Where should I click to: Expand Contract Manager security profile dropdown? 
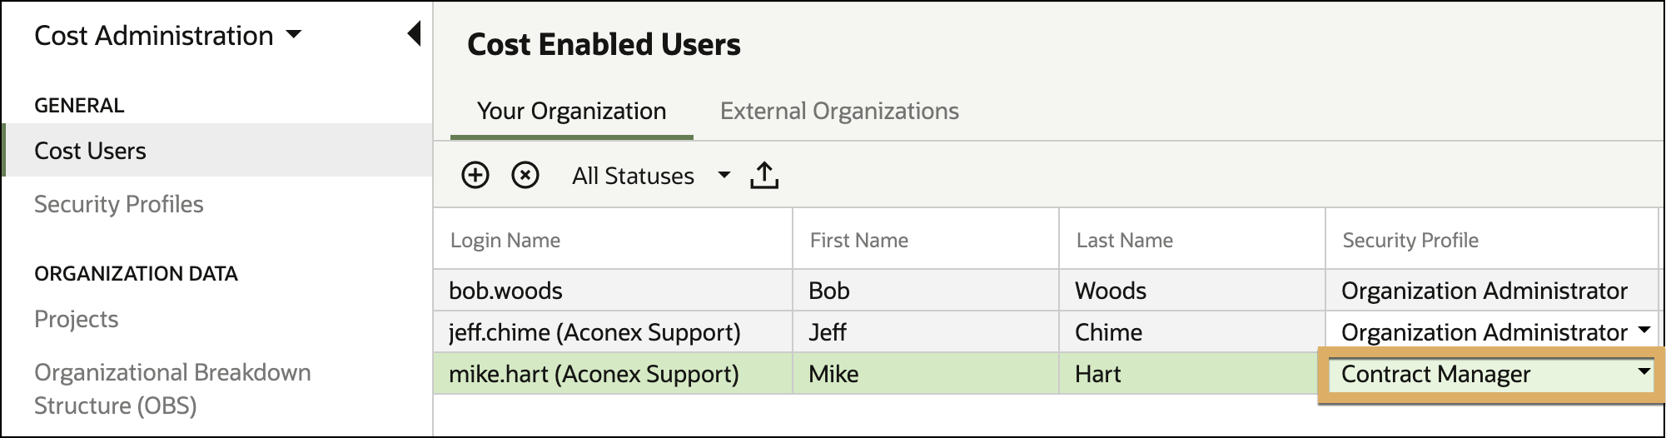point(1644,372)
